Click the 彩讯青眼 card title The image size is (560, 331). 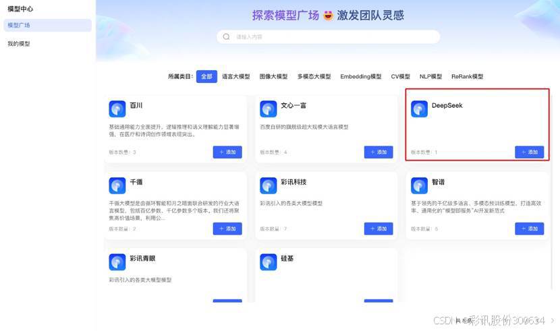pos(142,258)
